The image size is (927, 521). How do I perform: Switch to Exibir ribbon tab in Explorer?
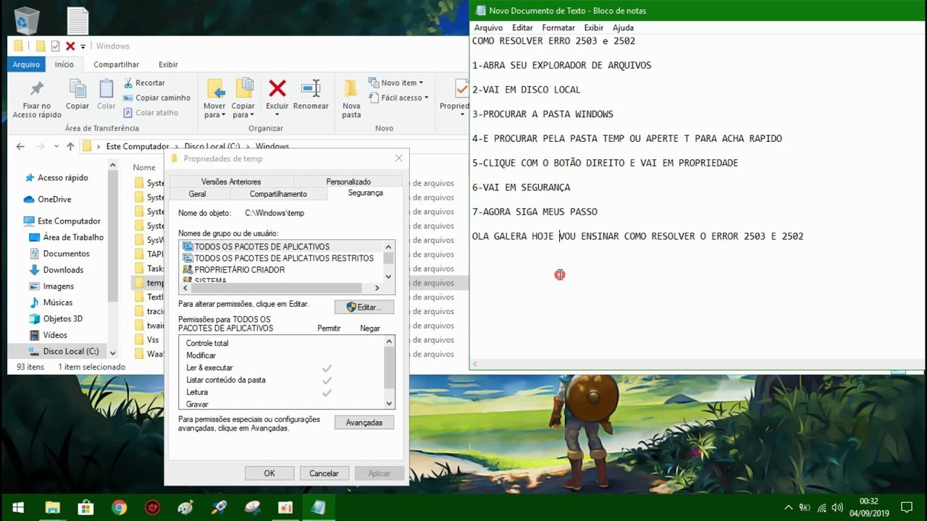(168, 64)
